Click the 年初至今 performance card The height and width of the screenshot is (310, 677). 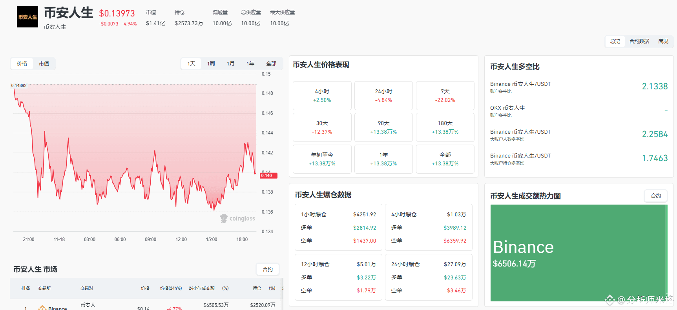322,159
